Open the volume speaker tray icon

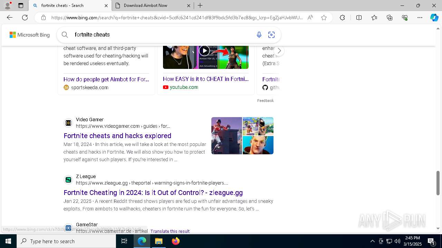397,241
